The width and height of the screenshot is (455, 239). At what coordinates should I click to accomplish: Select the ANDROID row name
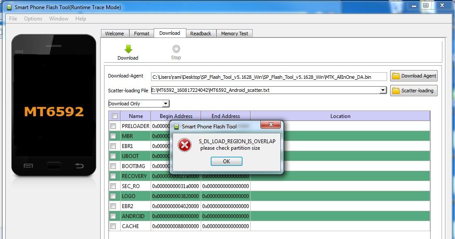[x=133, y=216]
